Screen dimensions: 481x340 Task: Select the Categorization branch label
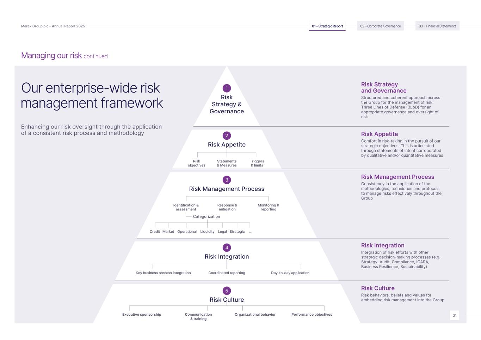206,216
